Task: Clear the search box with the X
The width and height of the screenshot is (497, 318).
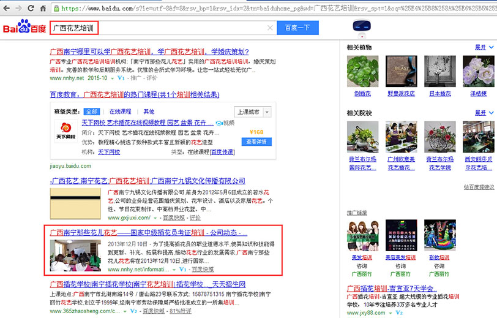Action: pos(270,28)
